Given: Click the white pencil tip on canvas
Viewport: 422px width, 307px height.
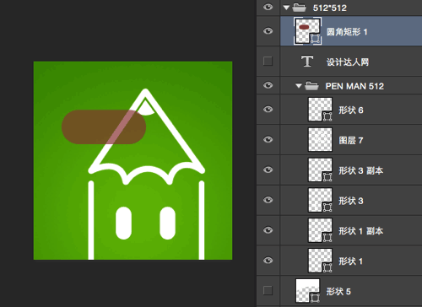Looking at the screenshot, I should (146, 108).
